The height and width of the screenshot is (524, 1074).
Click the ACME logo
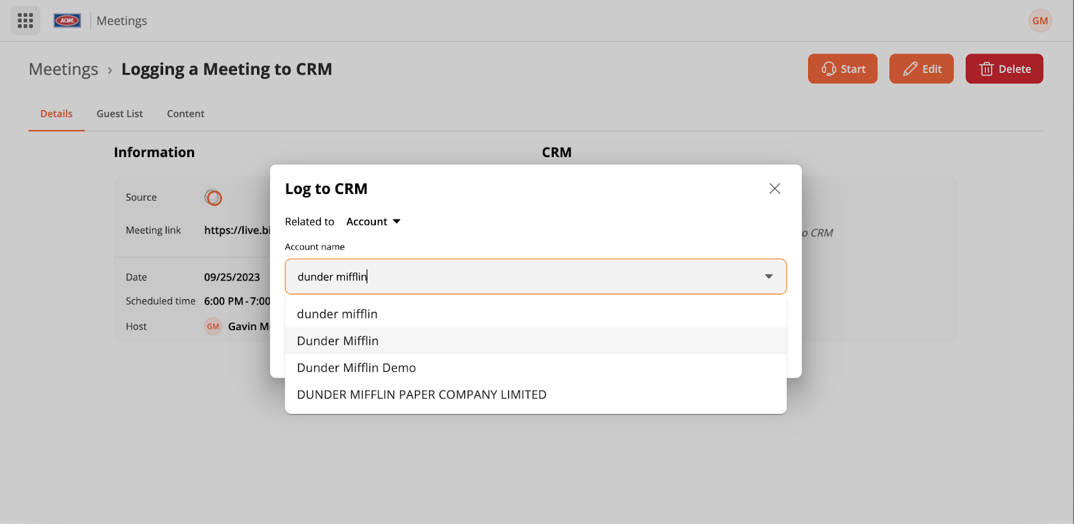click(x=67, y=21)
